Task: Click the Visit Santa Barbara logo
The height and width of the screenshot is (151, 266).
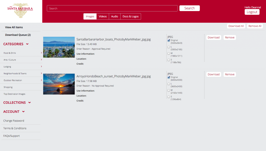Action: point(21,10)
